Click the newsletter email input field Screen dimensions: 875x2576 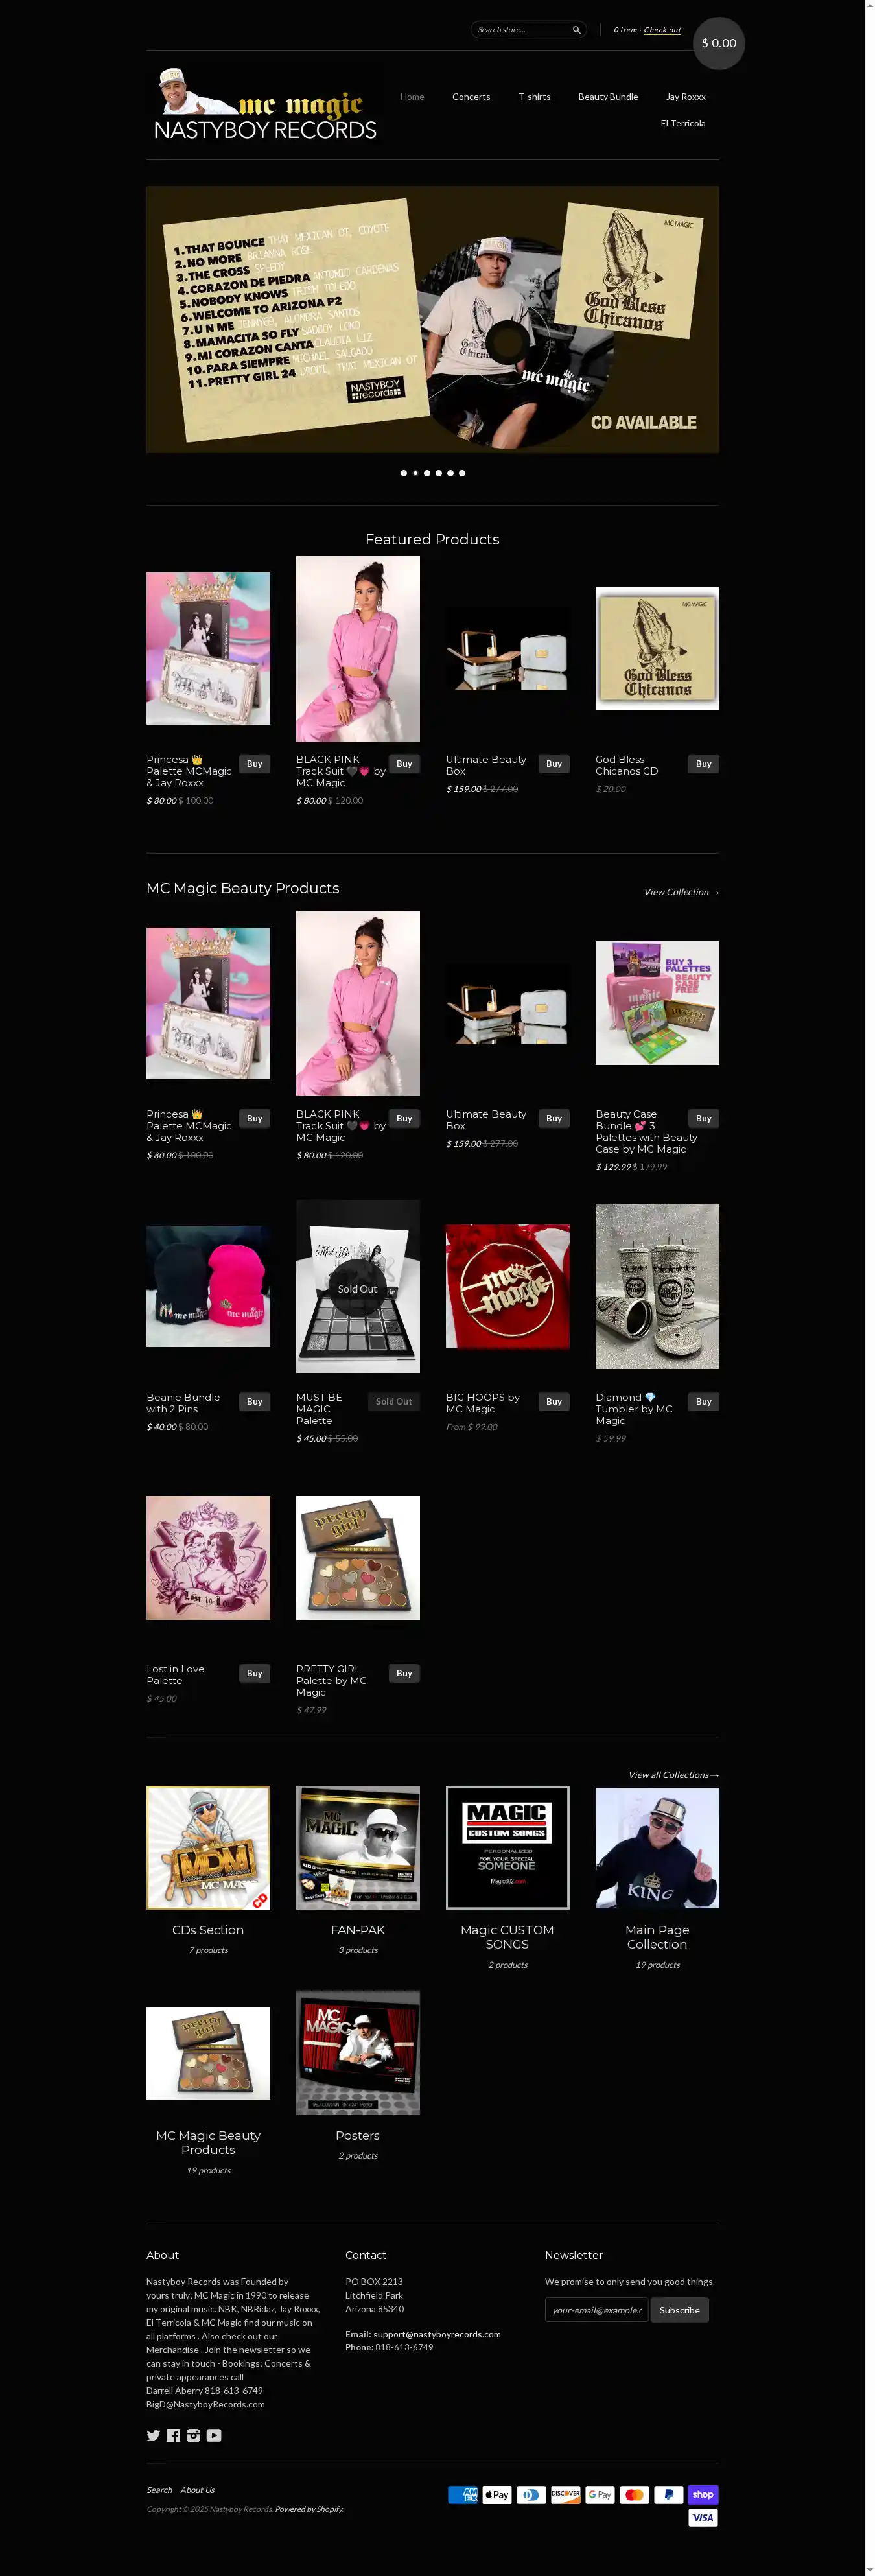[x=597, y=2310]
